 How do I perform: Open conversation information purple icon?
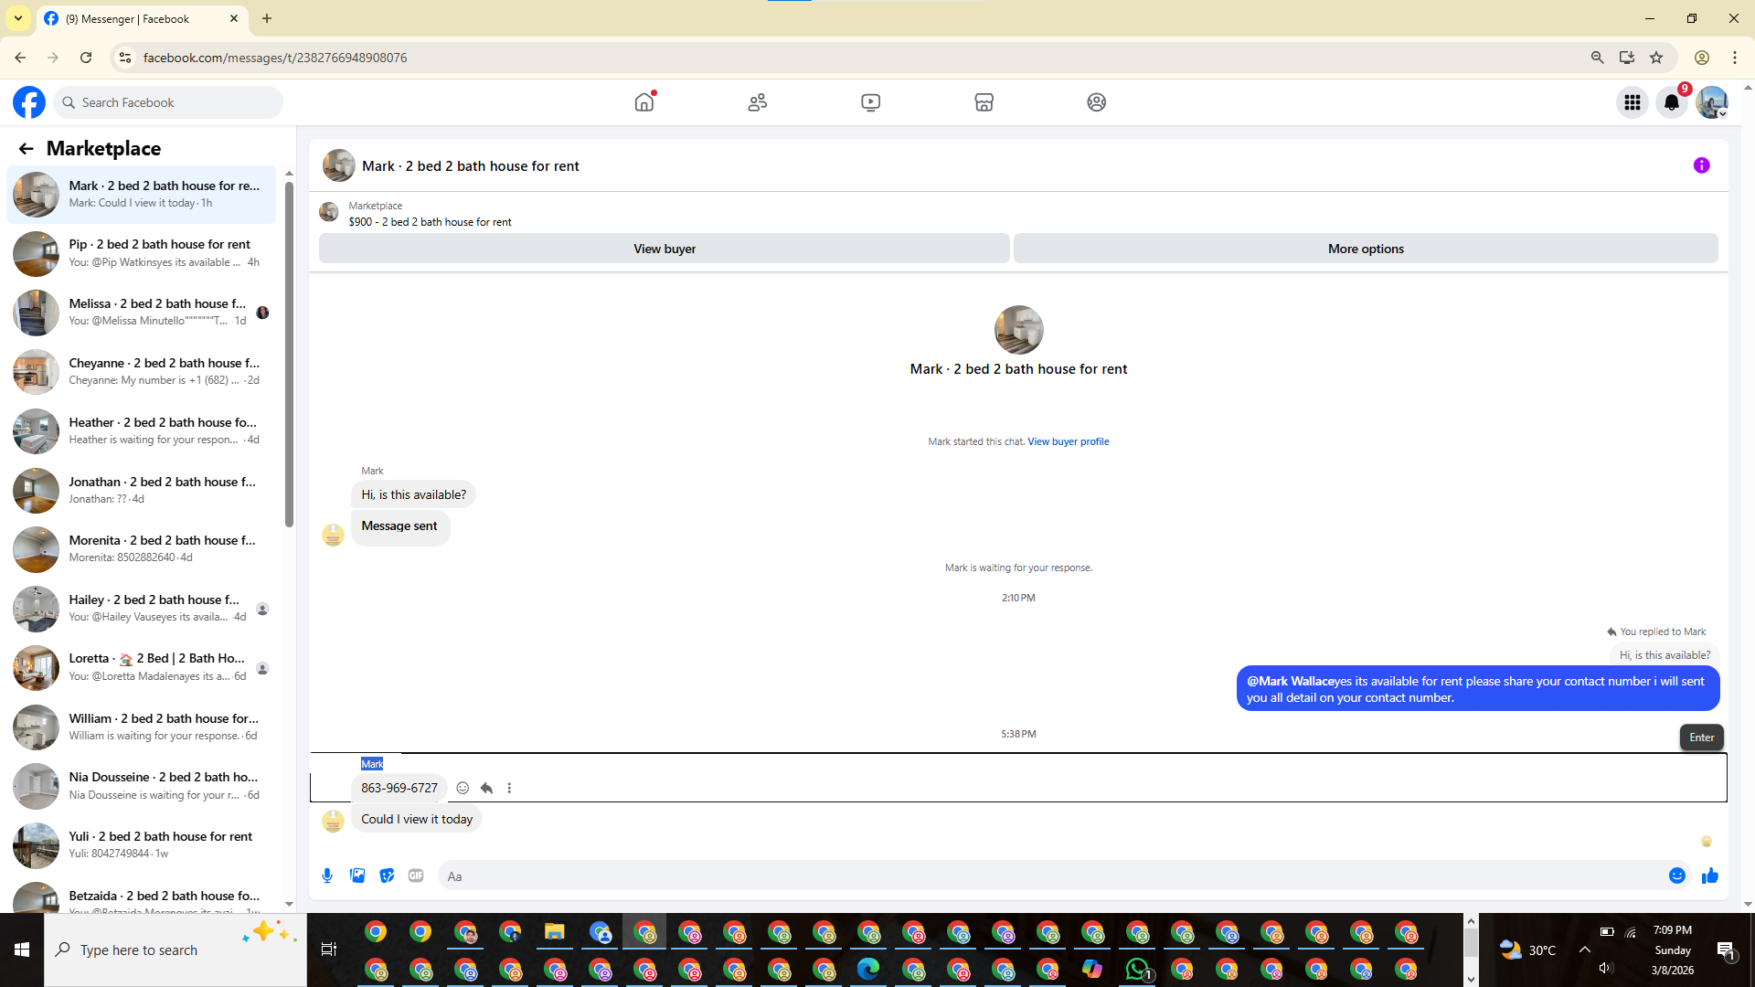1701,165
